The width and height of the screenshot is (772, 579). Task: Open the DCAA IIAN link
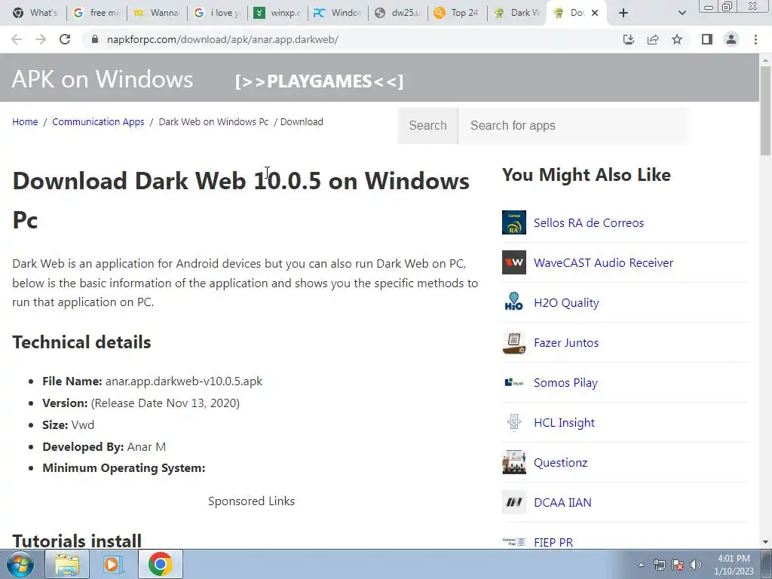(x=562, y=502)
